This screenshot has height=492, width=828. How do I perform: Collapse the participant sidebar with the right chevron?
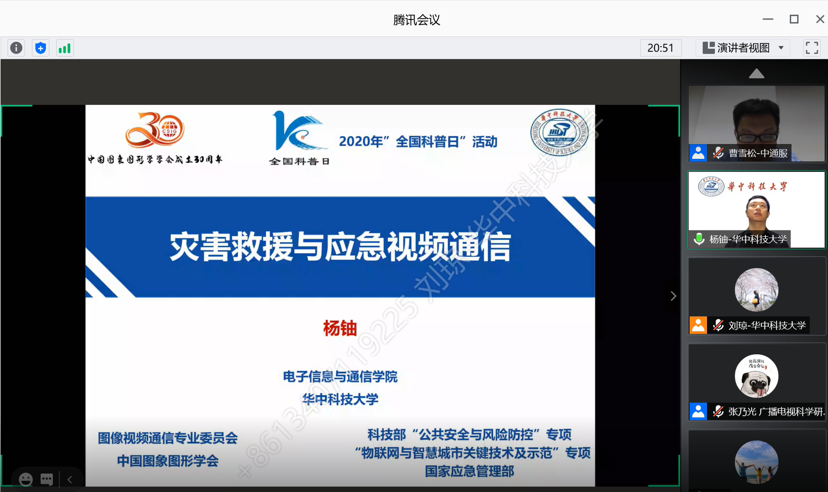coord(673,296)
